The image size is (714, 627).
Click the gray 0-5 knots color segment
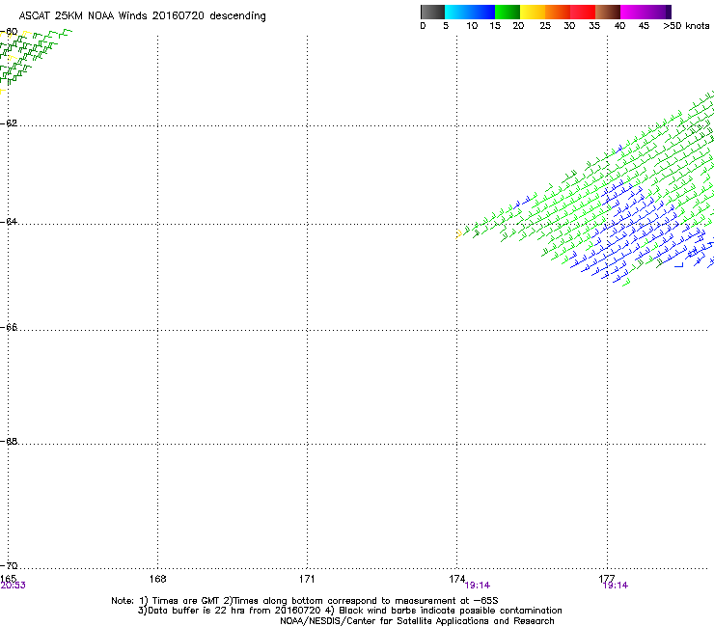(x=432, y=12)
